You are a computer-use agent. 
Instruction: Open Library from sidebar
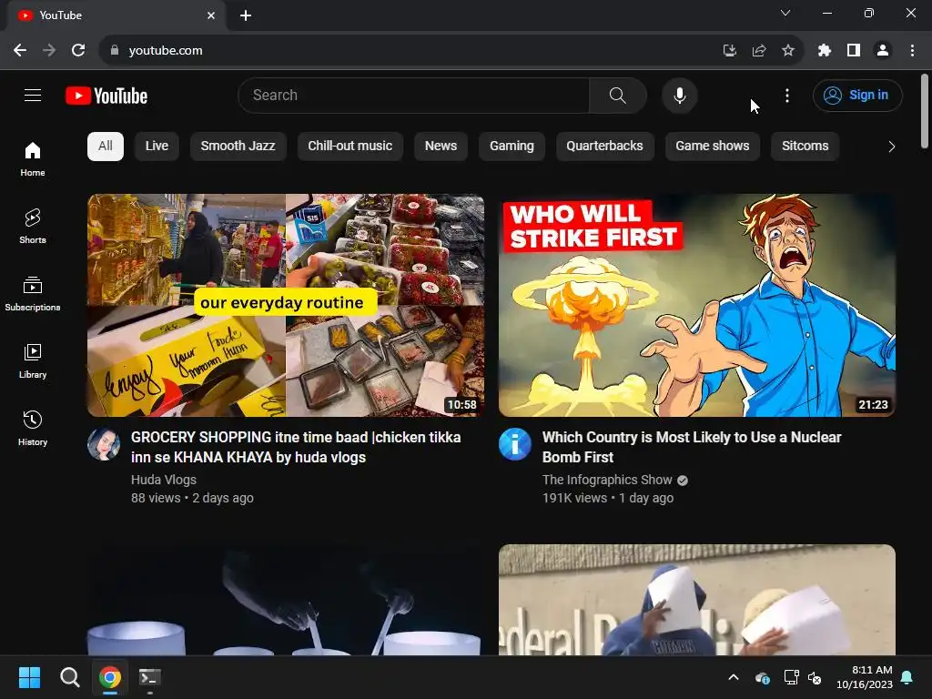pyautogui.click(x=33, y=360)
